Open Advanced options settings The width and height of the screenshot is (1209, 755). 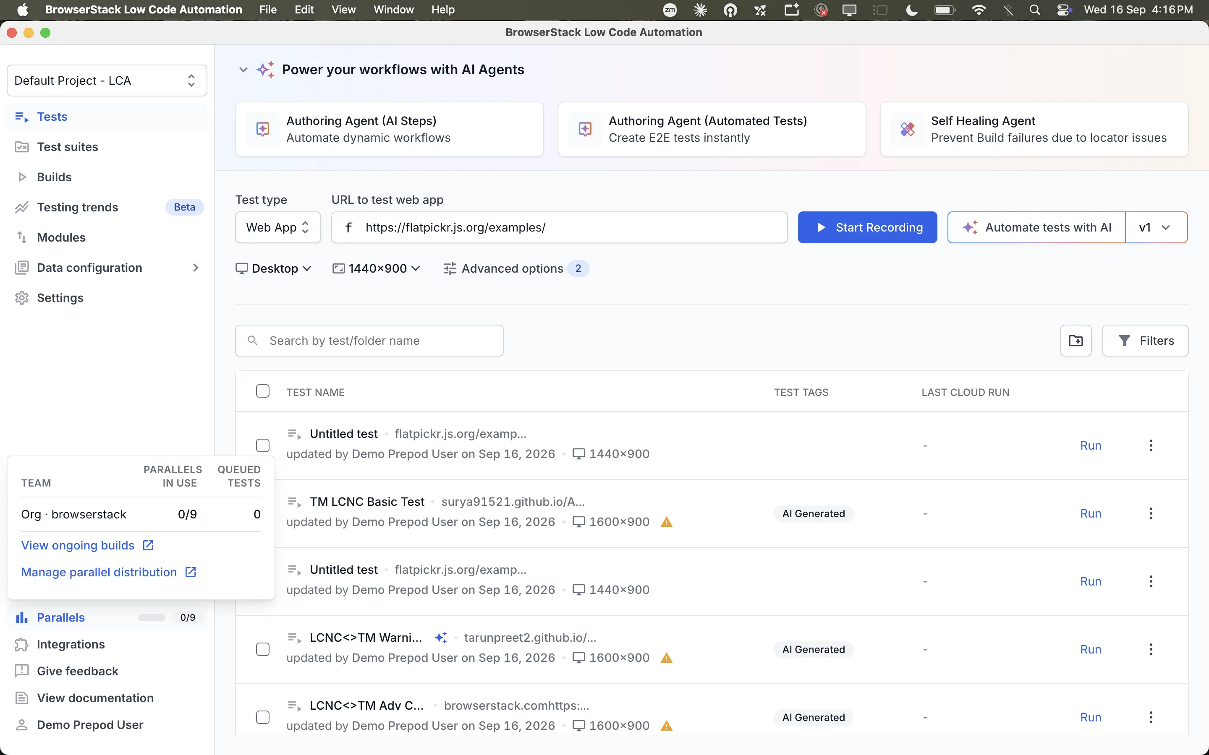pos(516,268)
